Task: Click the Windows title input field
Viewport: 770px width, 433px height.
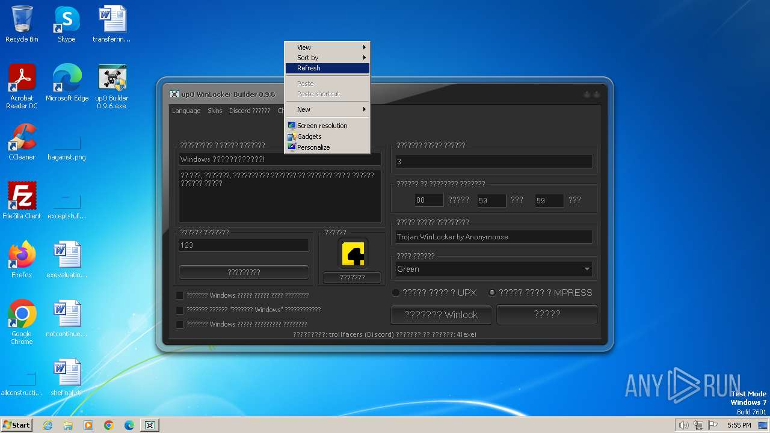Action: [280, 159]
